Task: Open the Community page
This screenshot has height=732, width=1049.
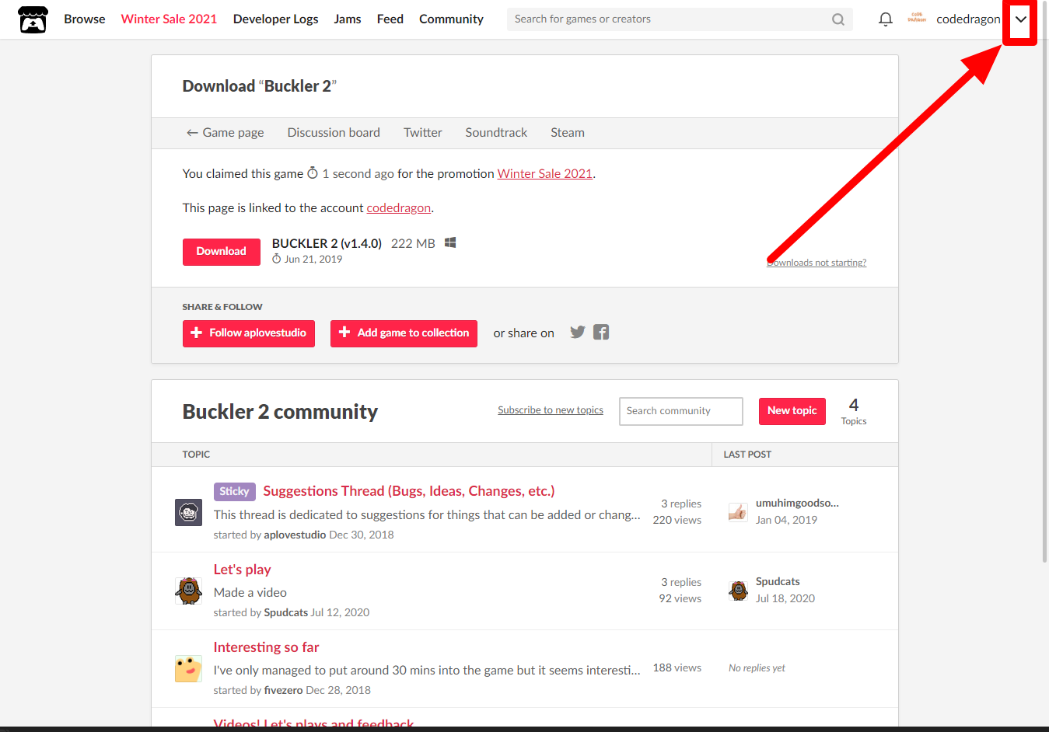Action: pyautogui.click(x=451, y=19)
